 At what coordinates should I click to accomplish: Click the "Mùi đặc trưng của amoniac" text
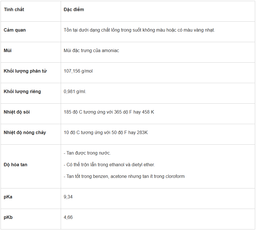(91, 51)
